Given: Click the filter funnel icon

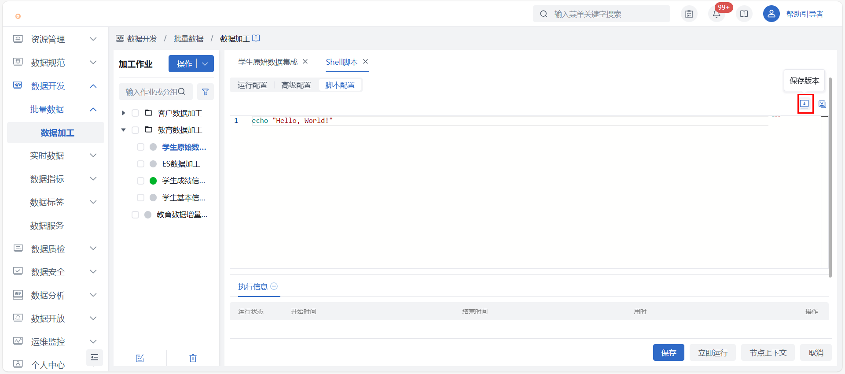Looking at the screenshot, I should click(205, 92).
